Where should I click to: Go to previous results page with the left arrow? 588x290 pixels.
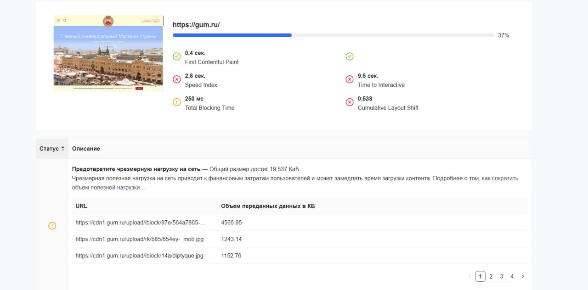pyautogui.click(x=469, y=276)
